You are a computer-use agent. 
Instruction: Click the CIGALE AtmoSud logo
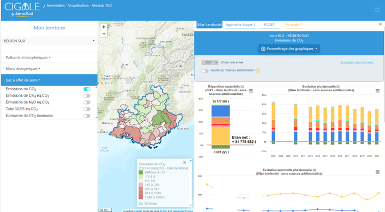point(22,10)
